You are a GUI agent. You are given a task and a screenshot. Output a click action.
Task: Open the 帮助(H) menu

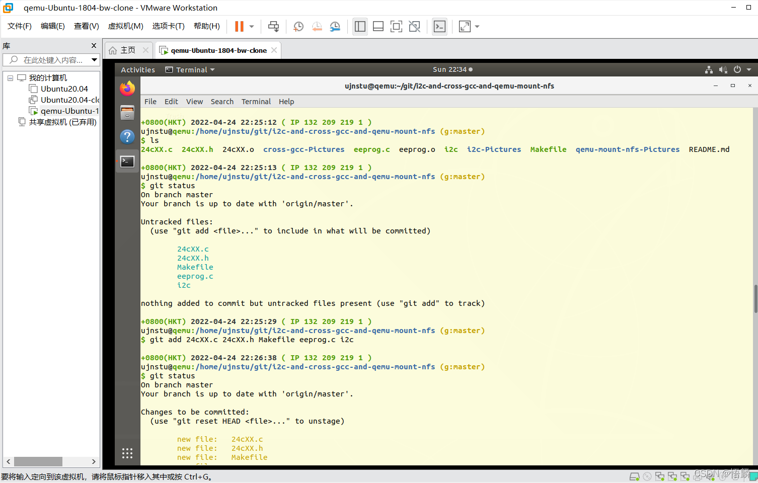pos(207,26)
